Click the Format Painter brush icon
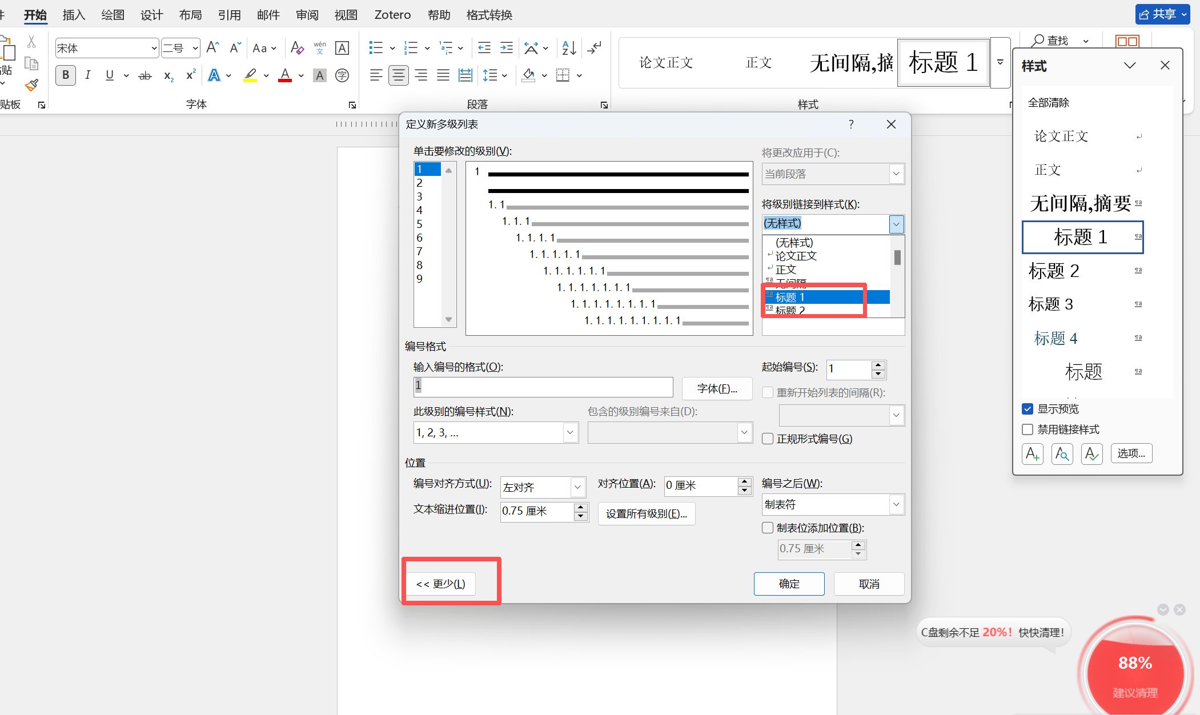The width and height of the screenshot is (1200, 715). tap(31, 86)
